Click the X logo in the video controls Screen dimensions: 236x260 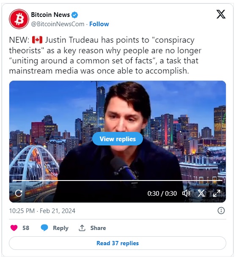201,193
